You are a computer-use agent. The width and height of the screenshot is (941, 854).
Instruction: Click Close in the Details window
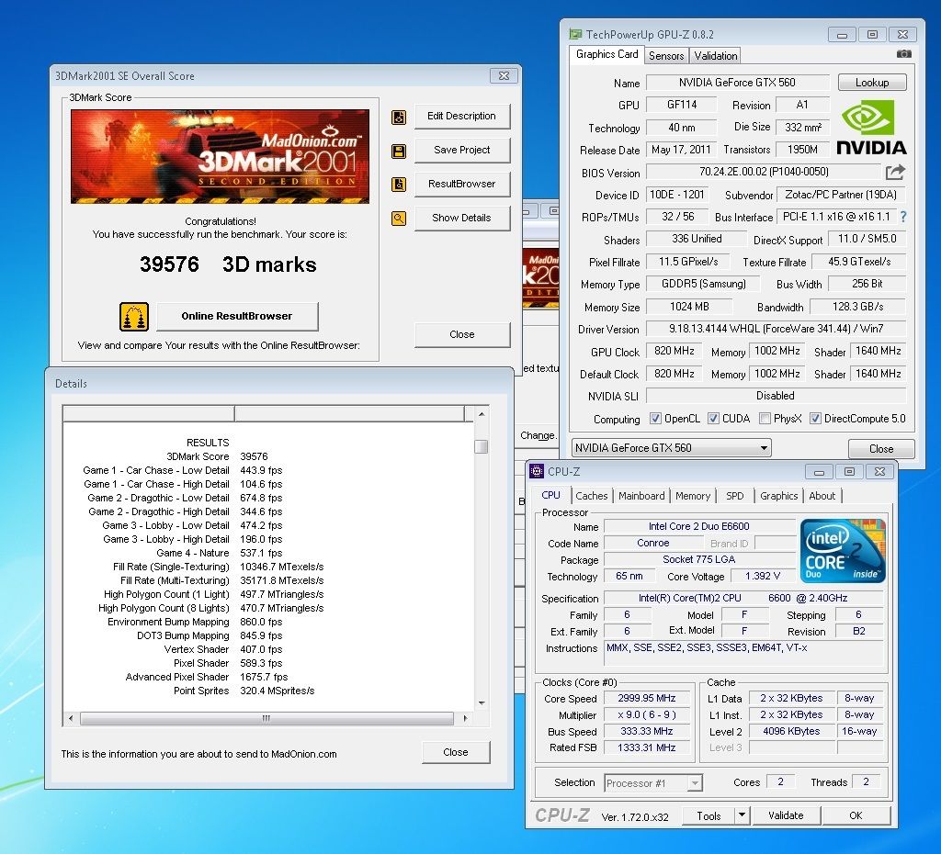pos(456,752)
